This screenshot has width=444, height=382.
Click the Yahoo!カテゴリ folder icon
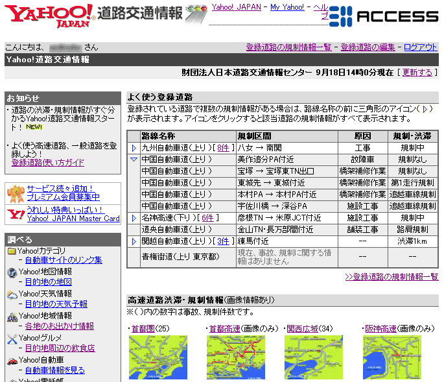pyautogui.click(x=12, y=252)
